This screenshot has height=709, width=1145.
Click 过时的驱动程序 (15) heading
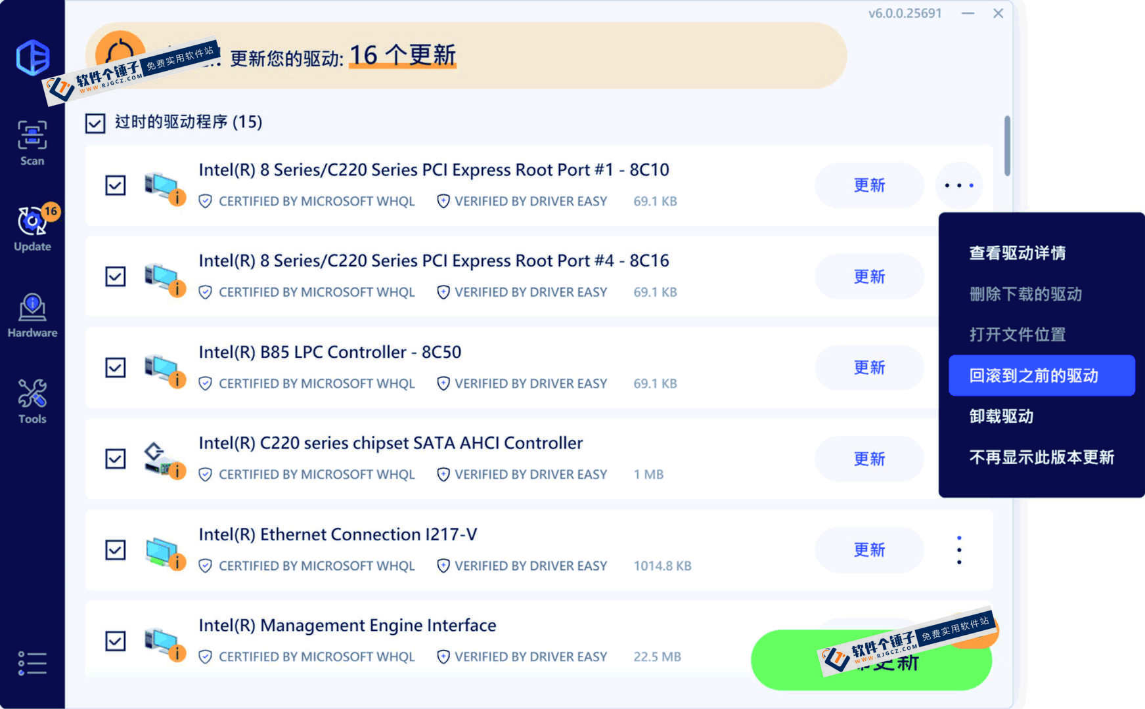tap(189, 122)
